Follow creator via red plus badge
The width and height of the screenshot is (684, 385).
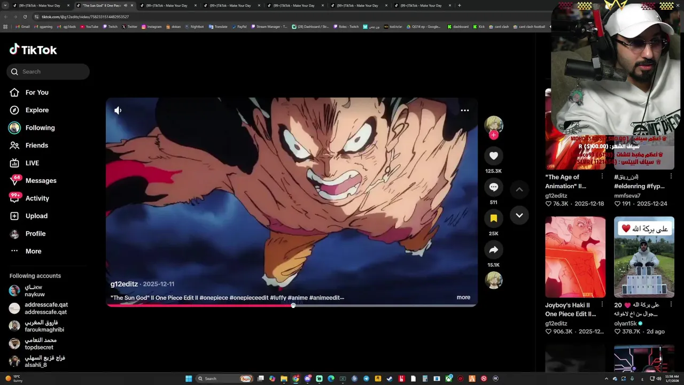[x=494, y=135]
